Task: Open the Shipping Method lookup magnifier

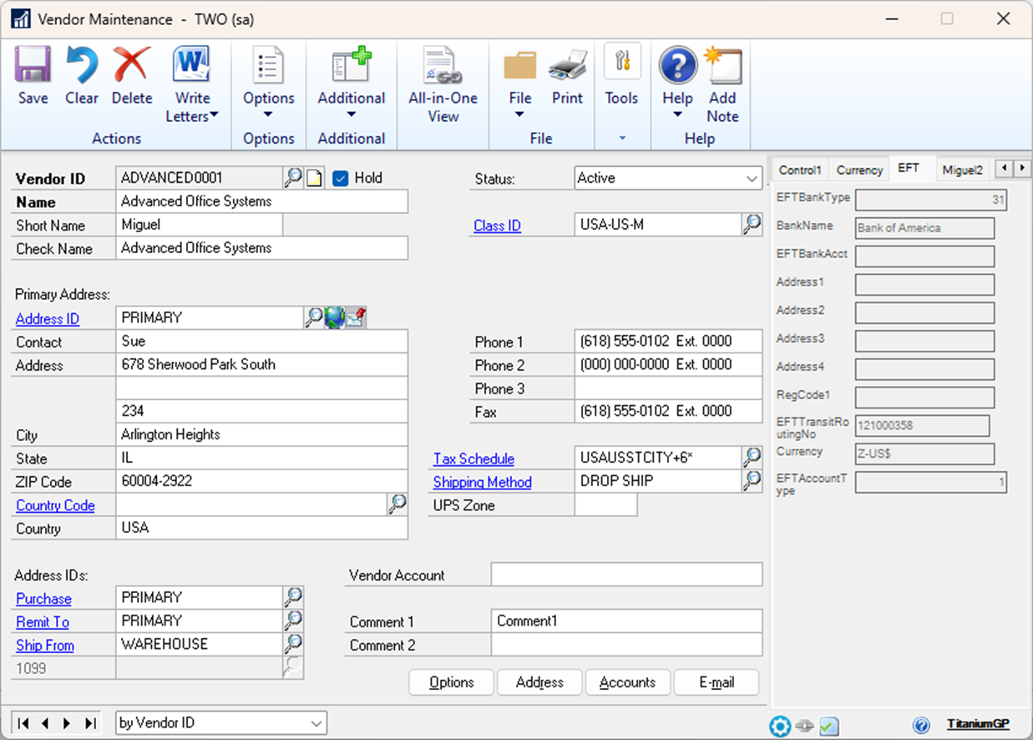Action: (752, 480)
